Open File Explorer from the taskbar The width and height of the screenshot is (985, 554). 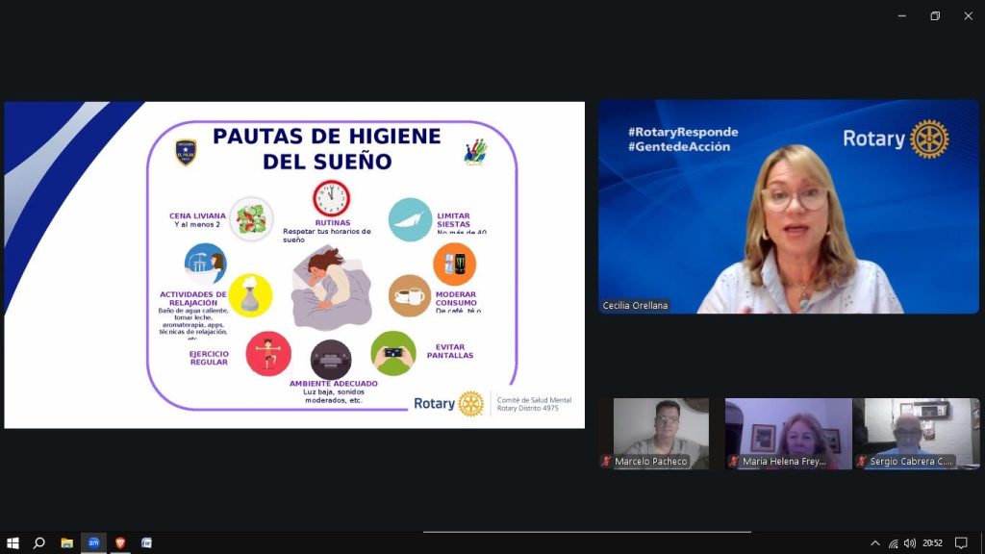coord(66,542)
